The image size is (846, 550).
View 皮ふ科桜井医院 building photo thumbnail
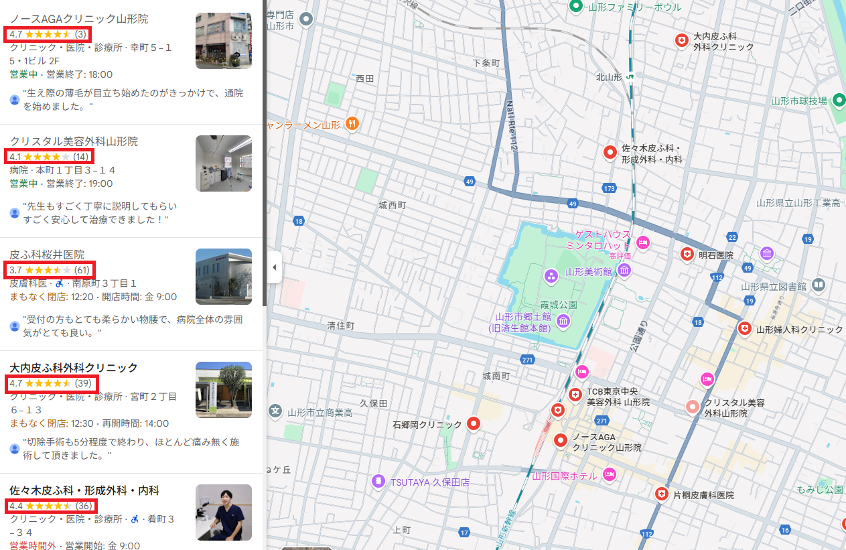coord(224,277)
